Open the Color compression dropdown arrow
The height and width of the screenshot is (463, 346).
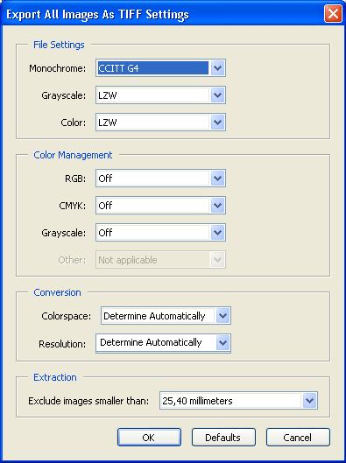217,123
